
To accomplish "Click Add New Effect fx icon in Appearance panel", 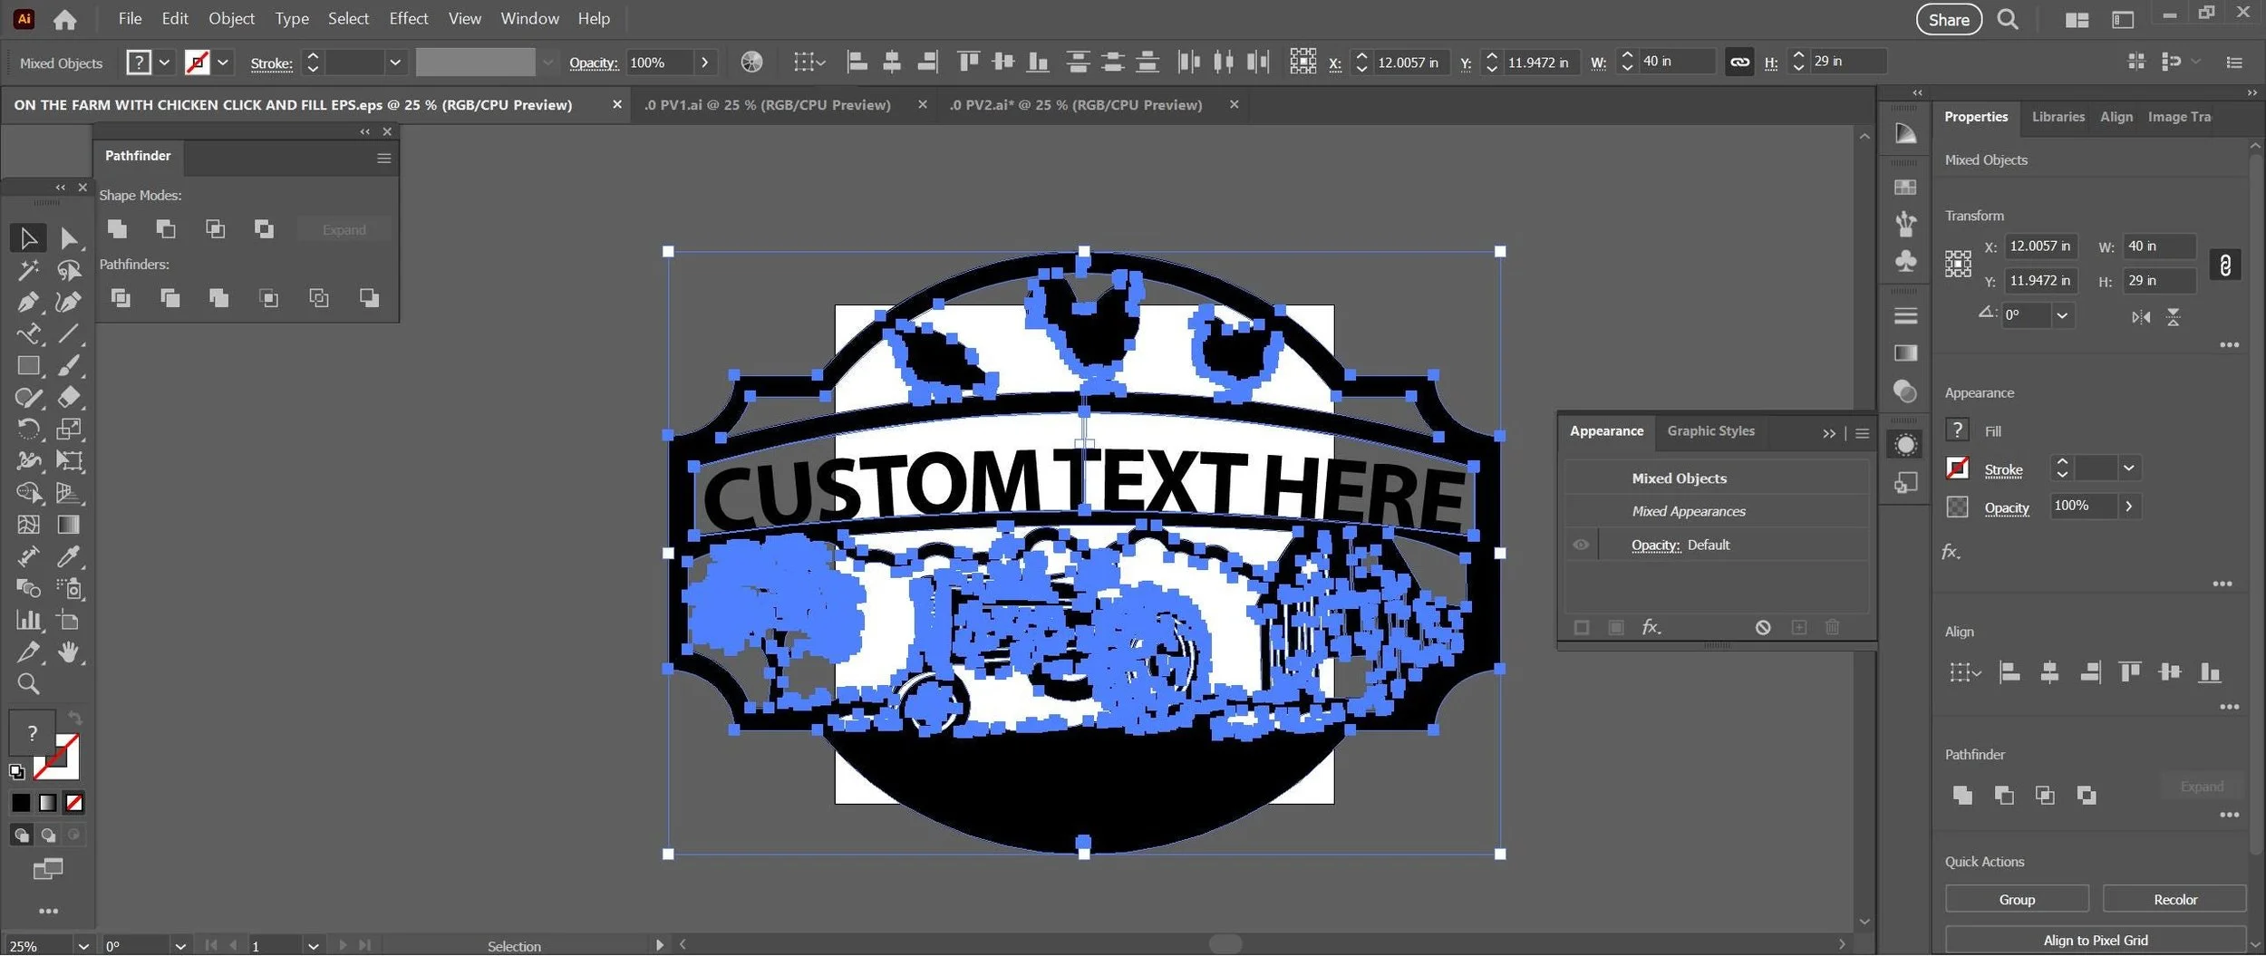I will 1651,627.
